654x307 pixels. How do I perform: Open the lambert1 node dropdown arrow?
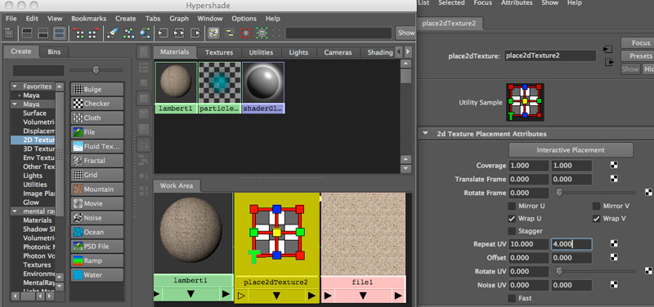tap(191, 294)
